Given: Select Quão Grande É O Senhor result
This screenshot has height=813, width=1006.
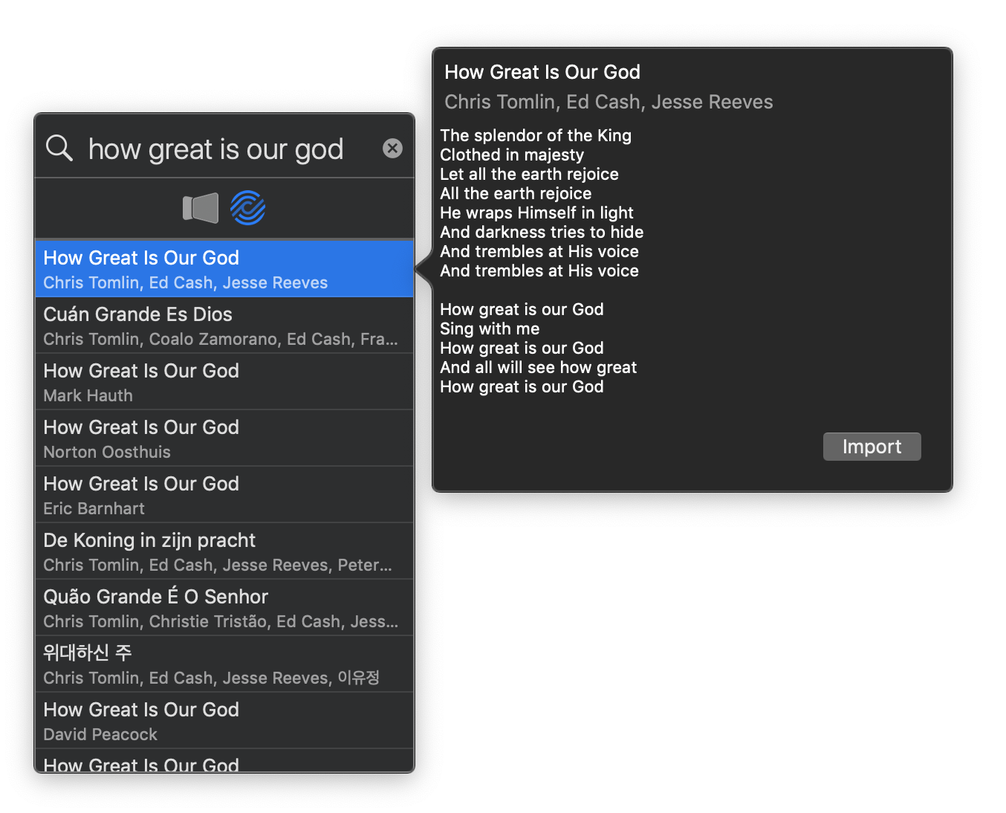Looking at the screenshot, I should (224, 608).
